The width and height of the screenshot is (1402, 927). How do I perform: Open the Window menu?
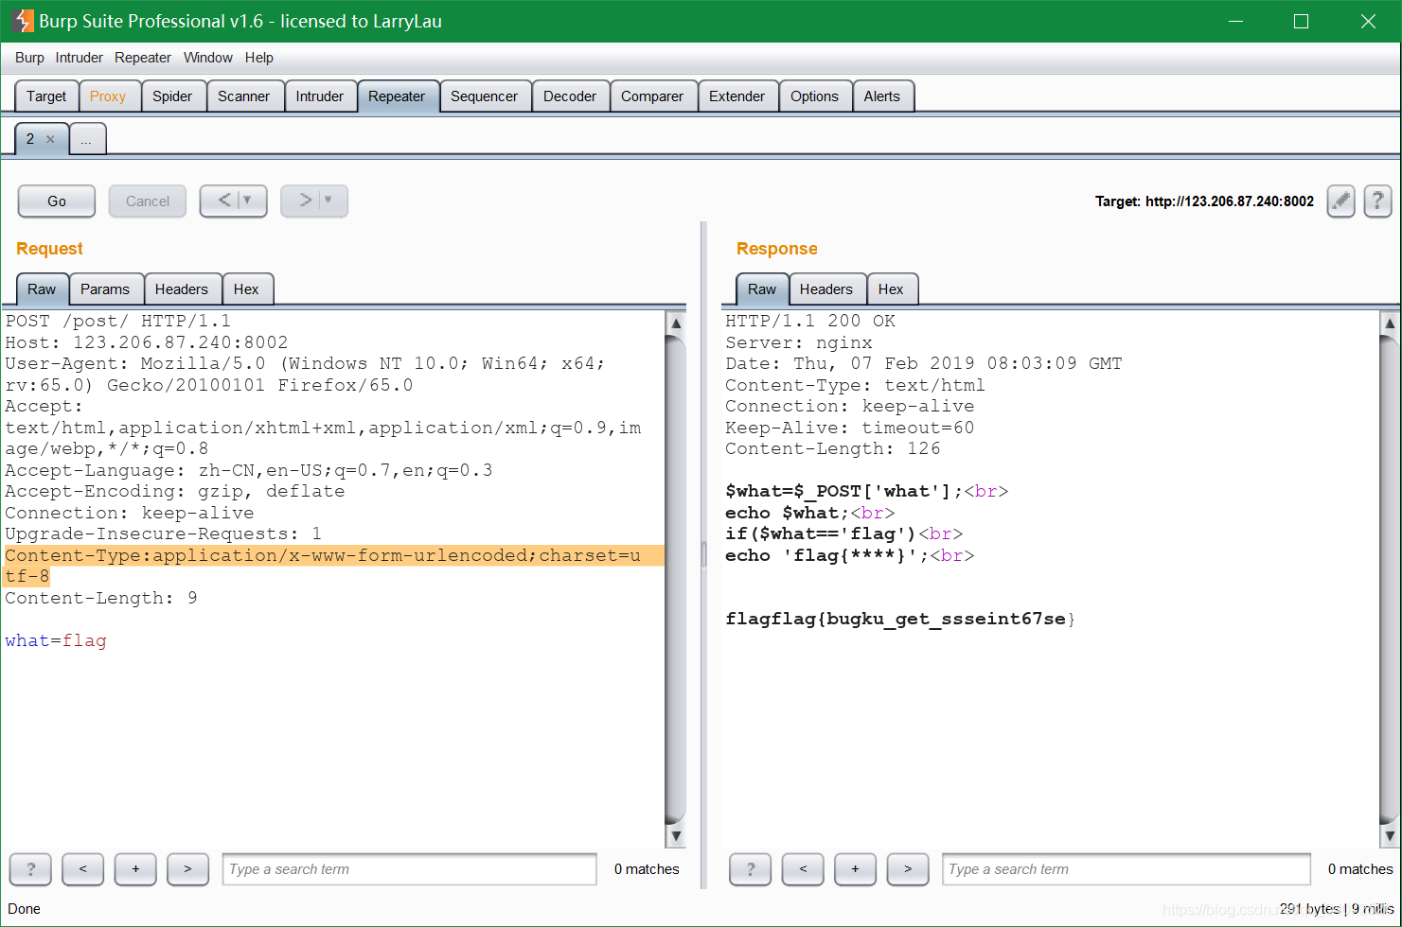coord(207,58)
